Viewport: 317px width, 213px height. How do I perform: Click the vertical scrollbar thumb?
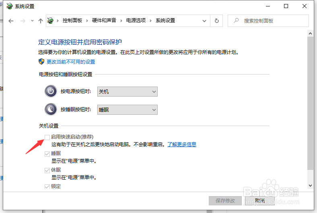(x=310, y=103)
